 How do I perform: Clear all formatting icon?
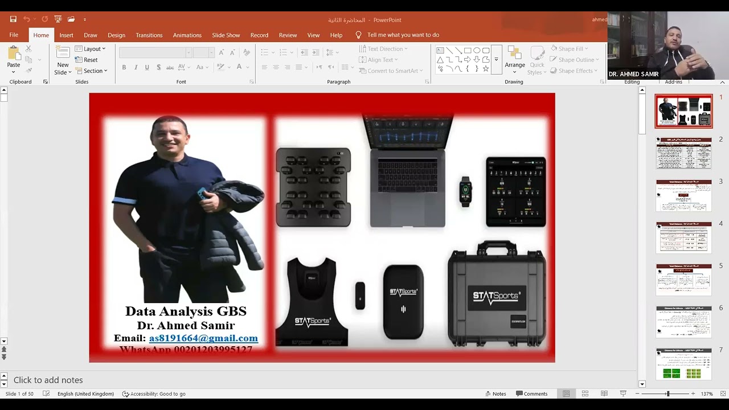pos(247,52)
